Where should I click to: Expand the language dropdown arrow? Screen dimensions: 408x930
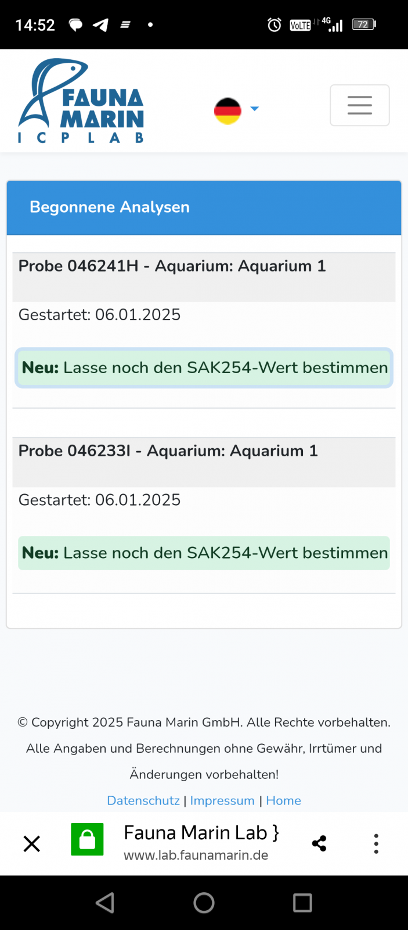(254, 109)
